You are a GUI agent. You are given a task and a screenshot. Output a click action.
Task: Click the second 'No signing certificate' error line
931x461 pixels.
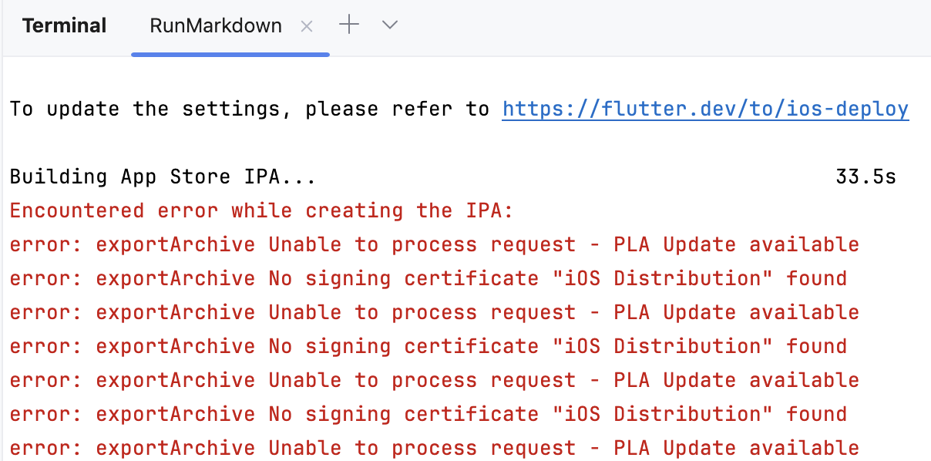pyautogui.click(x=428, y=346)
